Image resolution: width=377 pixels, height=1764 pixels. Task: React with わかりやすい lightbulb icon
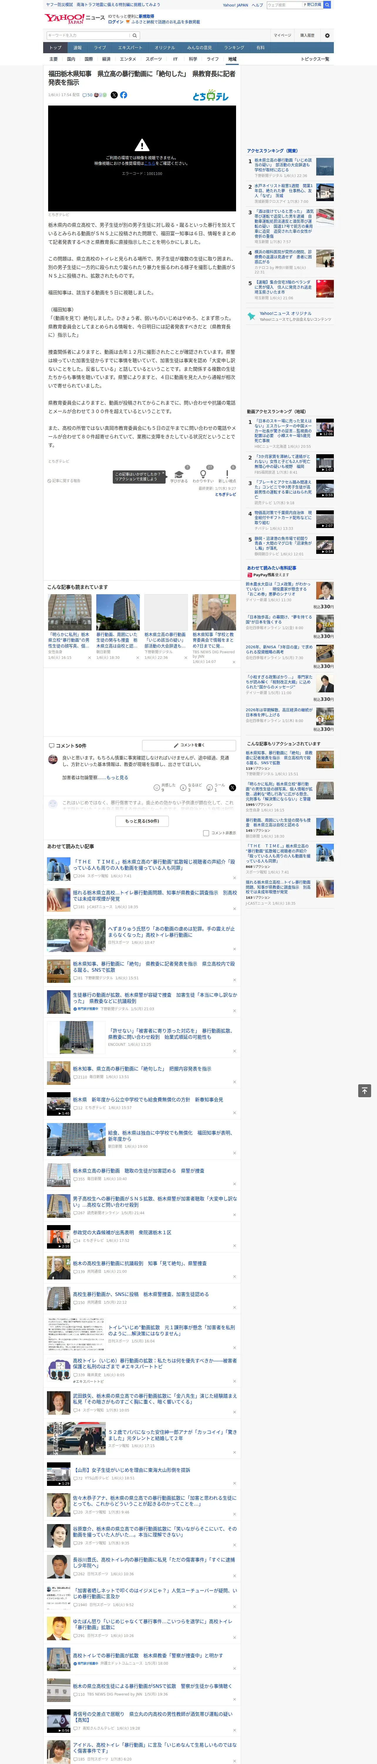203,474
